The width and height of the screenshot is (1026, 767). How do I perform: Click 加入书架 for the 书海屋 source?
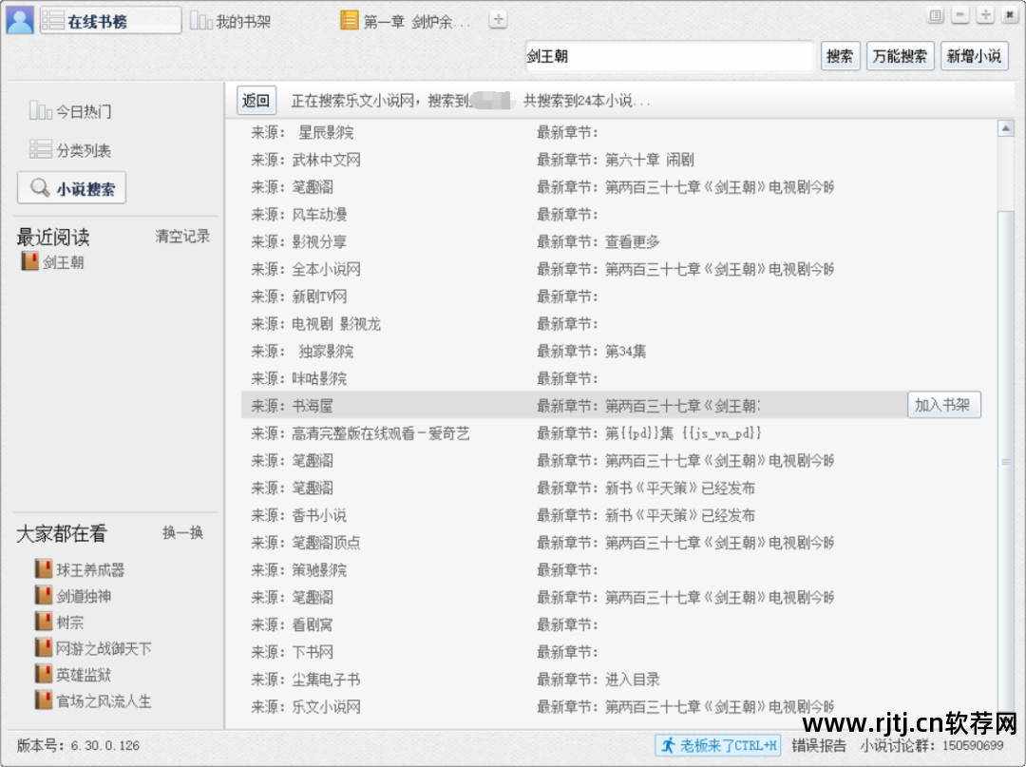point(943,403)
